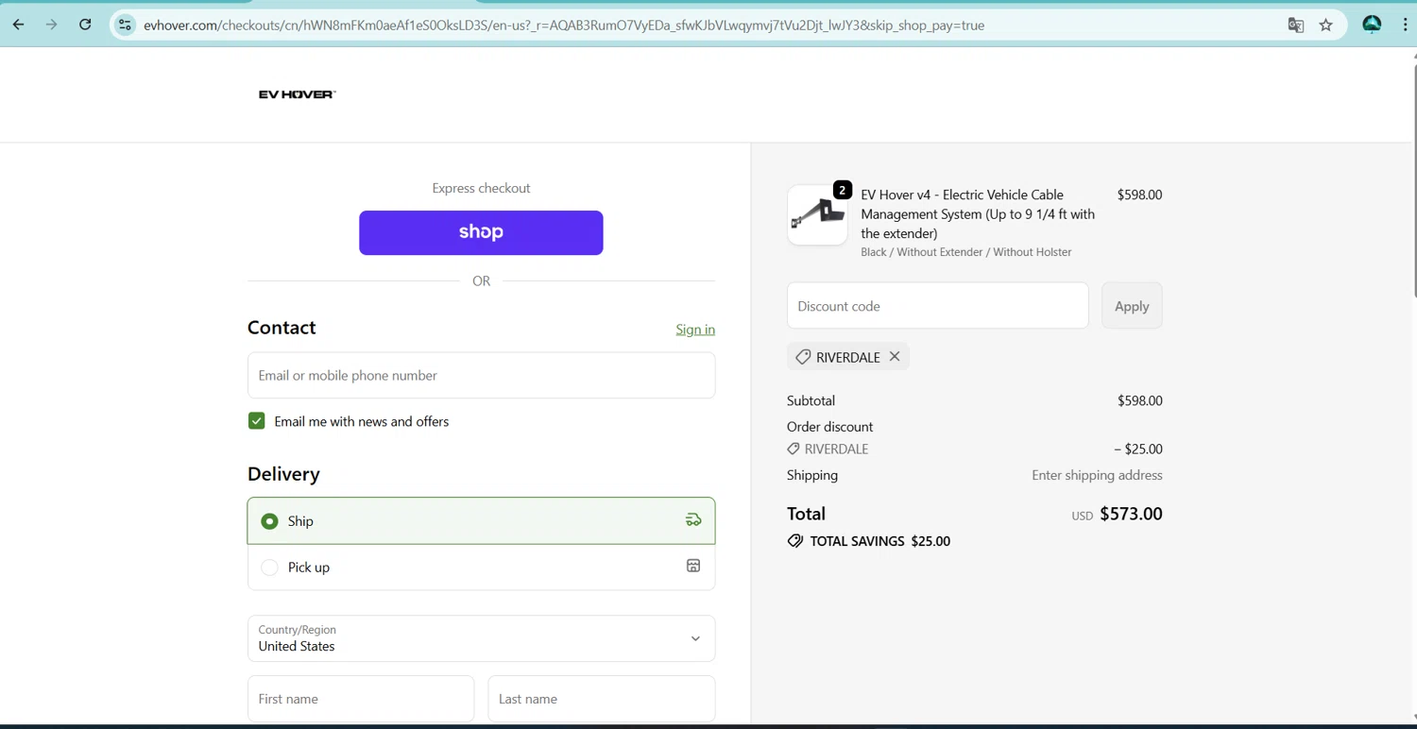Screen dimensions: 1417x729
Task: Focus the Discount code field
Action: coord(938,306)
